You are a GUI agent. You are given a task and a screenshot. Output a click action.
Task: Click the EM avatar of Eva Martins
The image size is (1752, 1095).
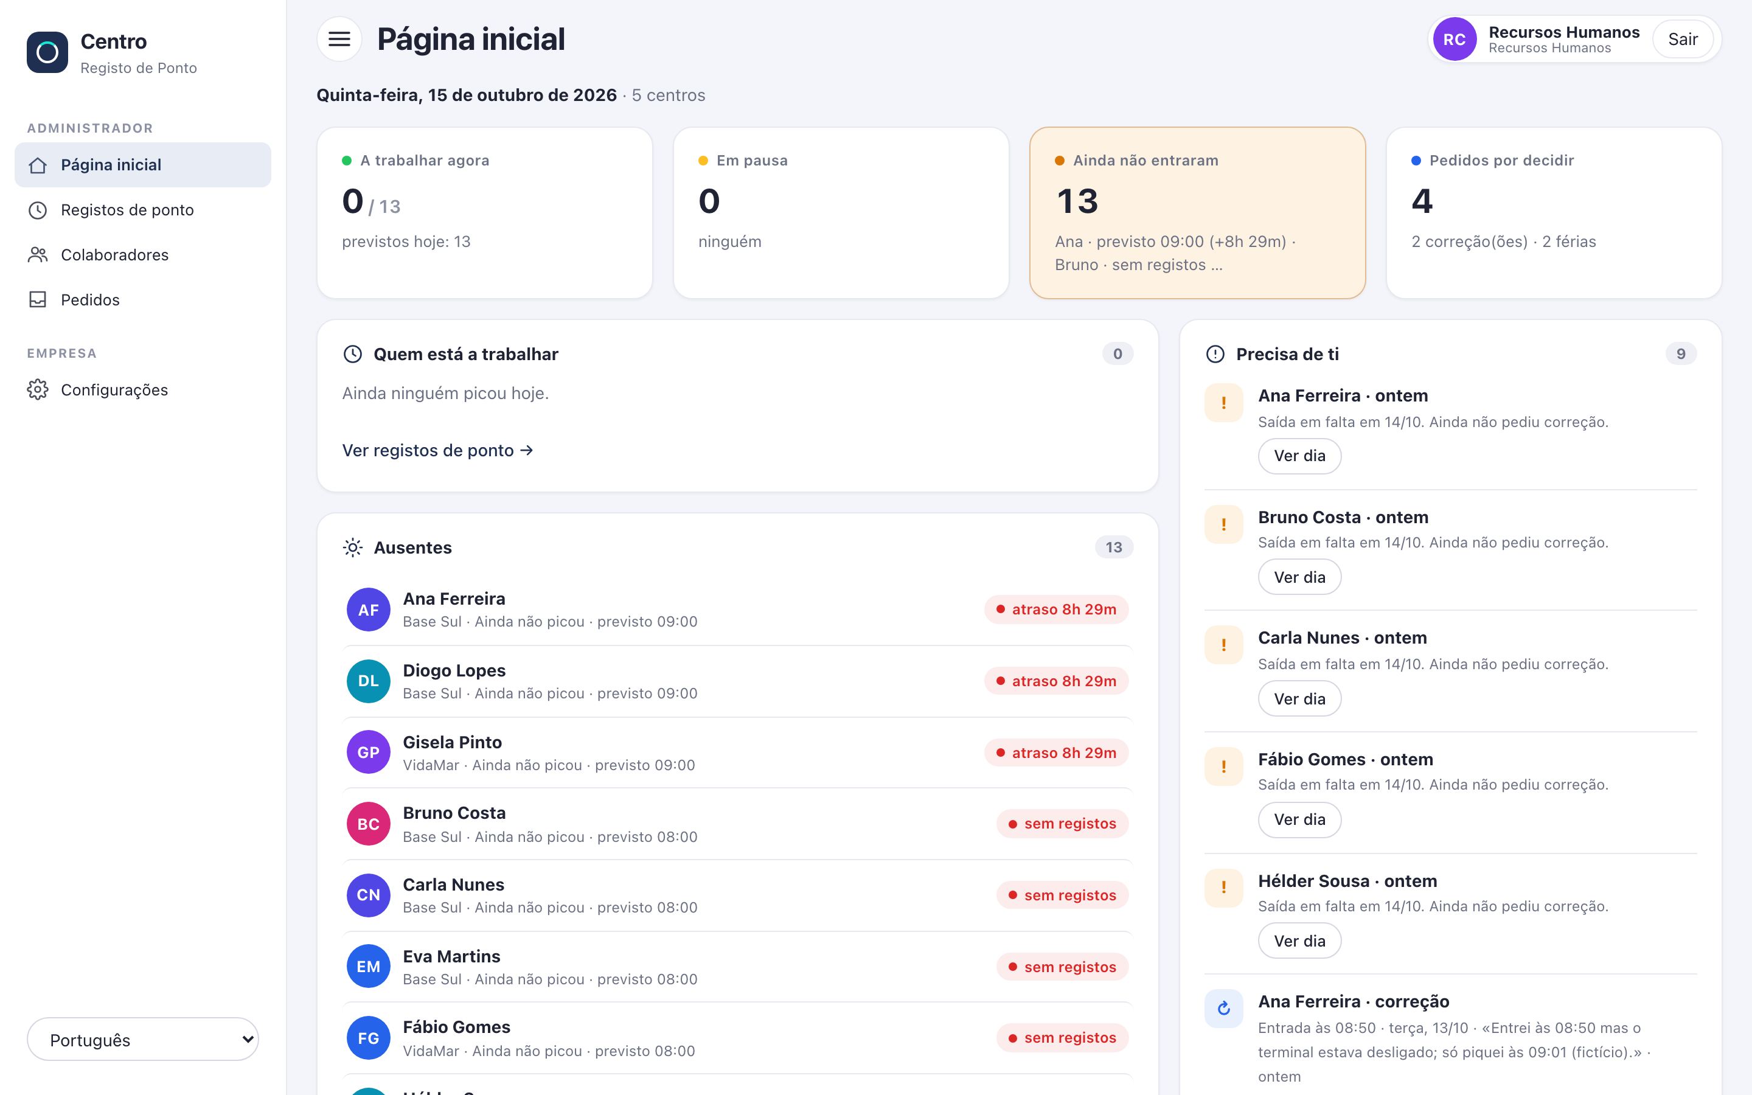(369, 967)
